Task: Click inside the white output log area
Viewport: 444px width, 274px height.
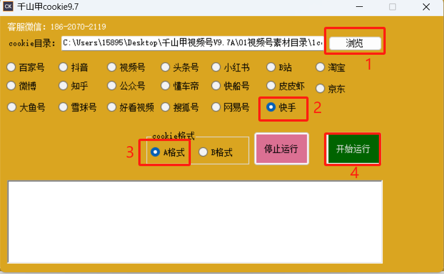Action: click(194, 221)
